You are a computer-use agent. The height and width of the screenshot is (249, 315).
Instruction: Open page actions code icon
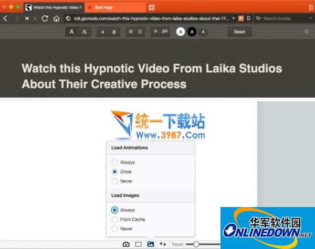(163, 244)
